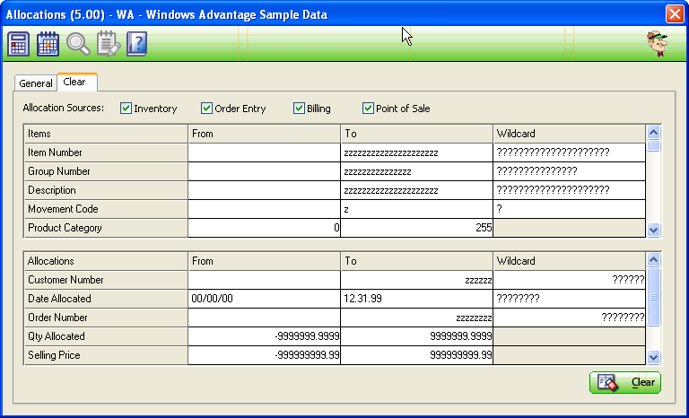The height and width of the screenshot is (418, 689).
Task: Click the Items grid scroll up arrow
Action: (x=653, y=132)
